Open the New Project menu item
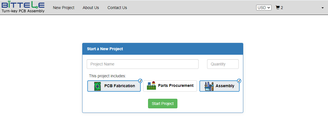The image size is (328, 123). (64, 8)
